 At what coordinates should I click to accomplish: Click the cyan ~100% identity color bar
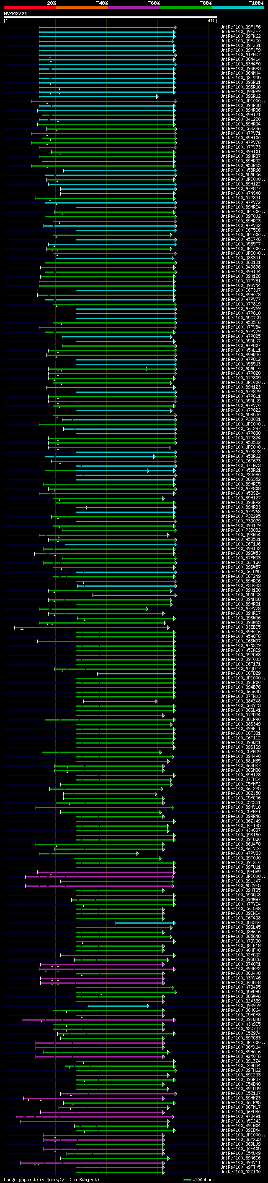tap(238, 8)
